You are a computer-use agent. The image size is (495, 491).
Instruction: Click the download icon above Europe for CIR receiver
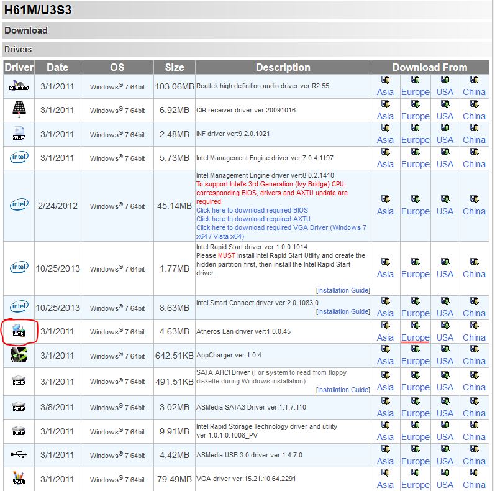(x=415, y=104)
